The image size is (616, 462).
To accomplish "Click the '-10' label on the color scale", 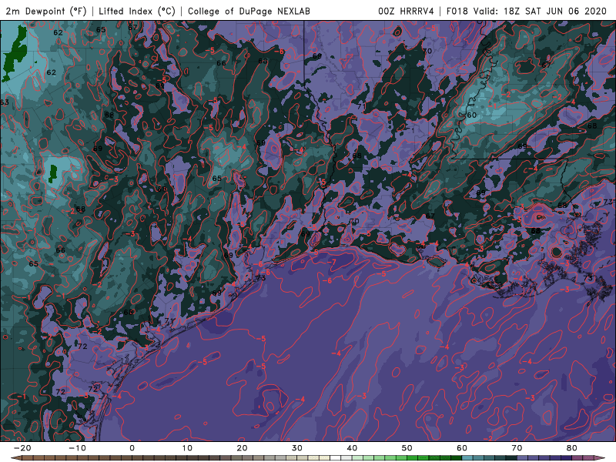I will pos(77,448).
